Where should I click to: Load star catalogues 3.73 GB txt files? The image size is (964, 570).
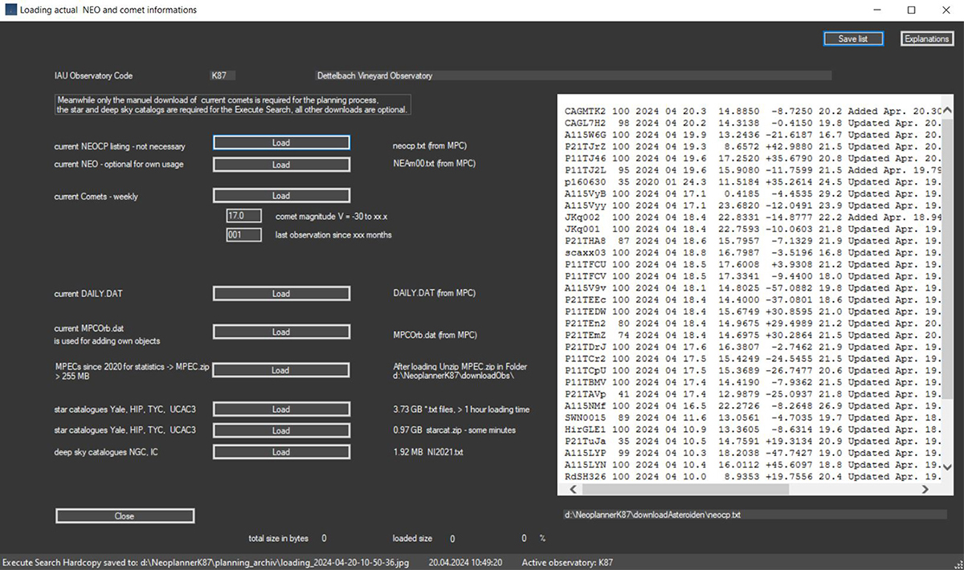(281, 409)
